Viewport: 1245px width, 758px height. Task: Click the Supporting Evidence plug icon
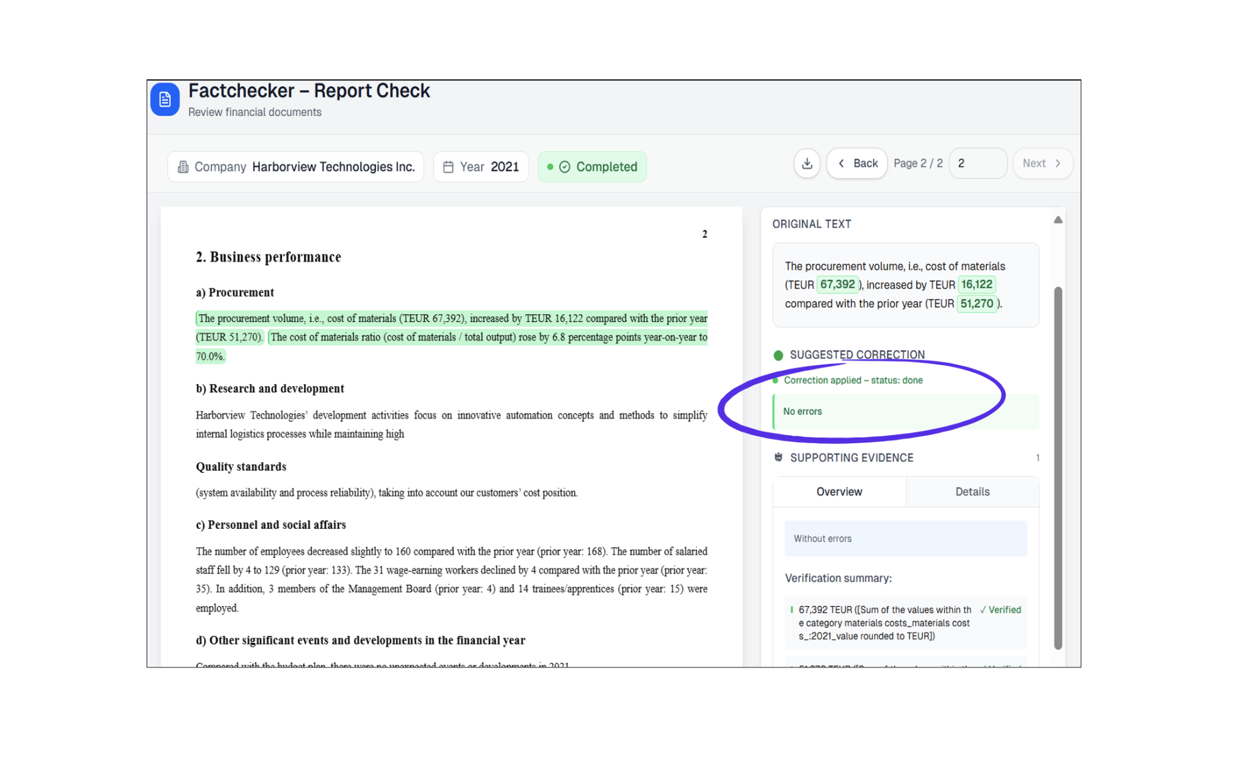click(779, 458)
